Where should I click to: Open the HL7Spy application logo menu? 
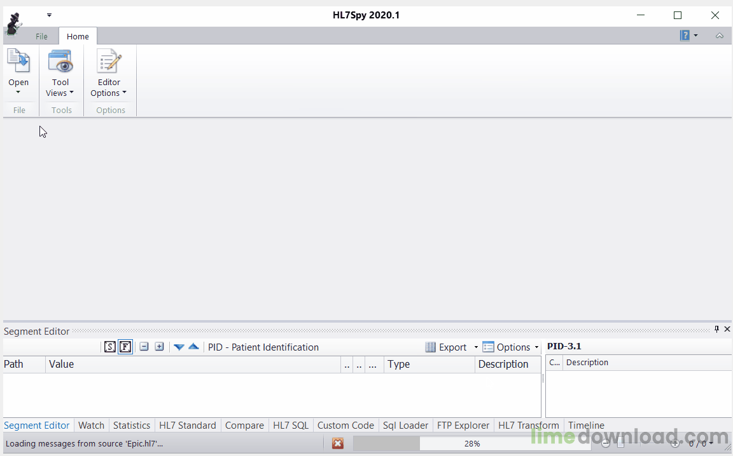(13, 24)
